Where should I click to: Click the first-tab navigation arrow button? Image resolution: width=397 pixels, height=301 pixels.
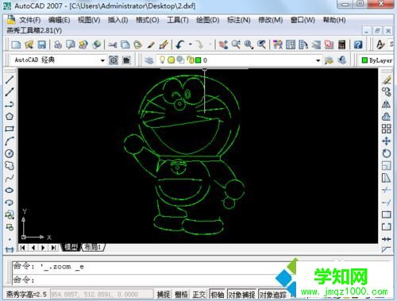23,248
